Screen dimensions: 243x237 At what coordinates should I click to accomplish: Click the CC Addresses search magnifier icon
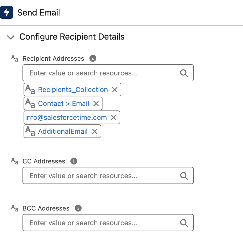[184, 176]
